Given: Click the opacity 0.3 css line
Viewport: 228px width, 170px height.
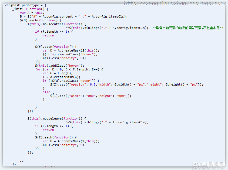Looking at the screenshot, I should [x=127, y=84].
